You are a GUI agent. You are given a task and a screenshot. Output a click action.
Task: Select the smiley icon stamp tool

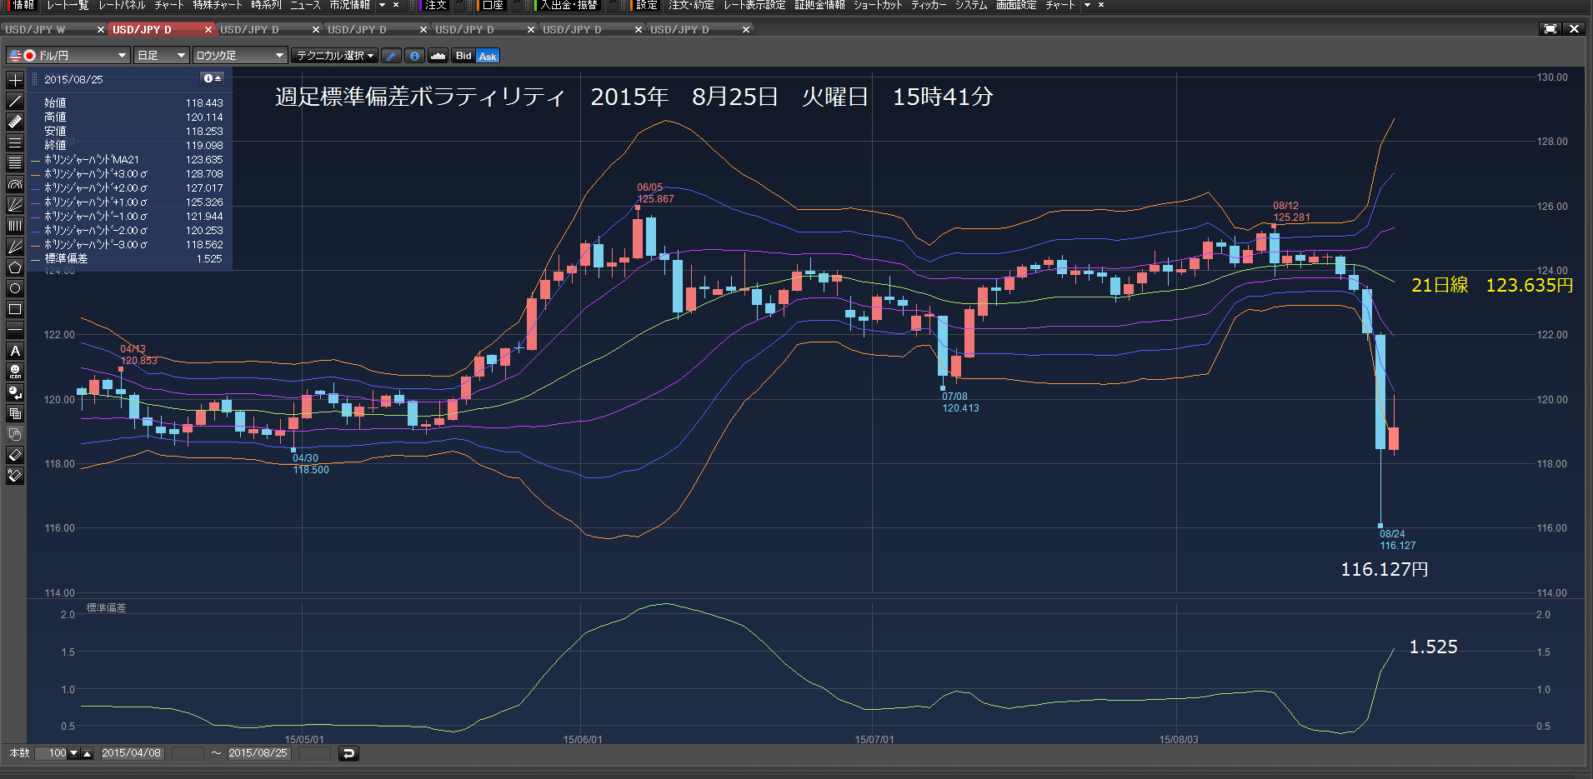(15, 372)
